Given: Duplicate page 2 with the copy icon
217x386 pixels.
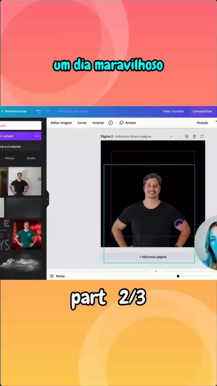Looking at the screenshot, I should [x=187, y=137].
